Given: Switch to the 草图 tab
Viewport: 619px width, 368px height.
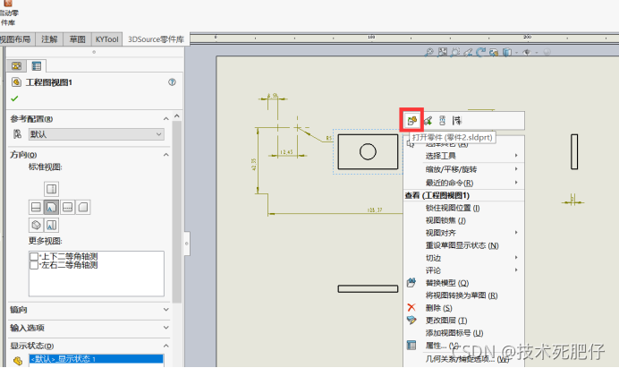Looking at the screenshot, I should [77, 39].
